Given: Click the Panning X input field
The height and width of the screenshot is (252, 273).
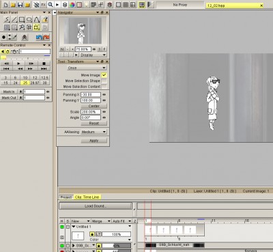Looking at the screenshot, I should click(91, 94).
